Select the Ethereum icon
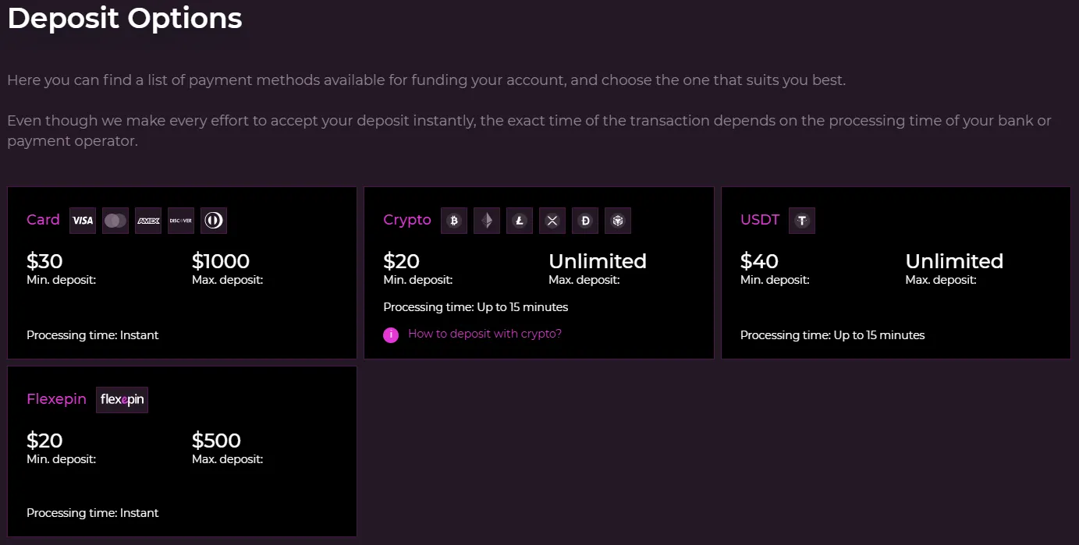The height and width of the screenshot is (545, 1079). click(487, 221)
